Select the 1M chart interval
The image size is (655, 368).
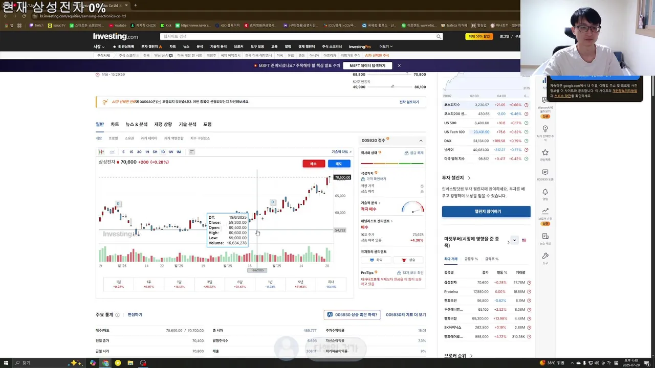(x=179, y=152)
